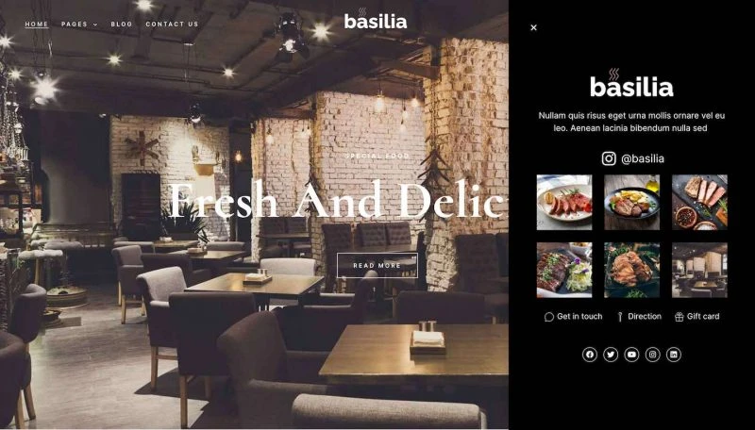The width and height of the screenshot is (755, 430).
Task: Click the basilia logo in the header
Action: [376, 19]
